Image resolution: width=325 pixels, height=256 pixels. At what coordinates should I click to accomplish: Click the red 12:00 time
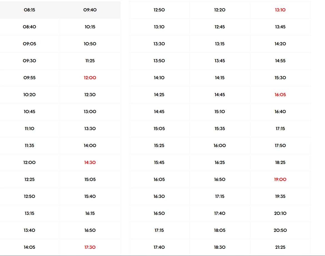coord(90,78)
